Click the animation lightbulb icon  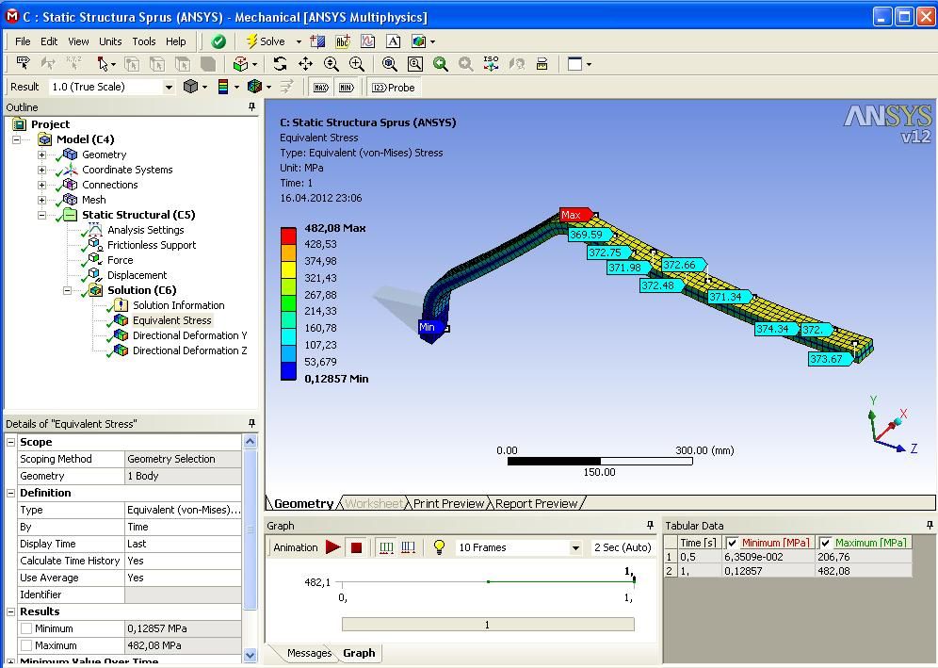coord(439,547)
